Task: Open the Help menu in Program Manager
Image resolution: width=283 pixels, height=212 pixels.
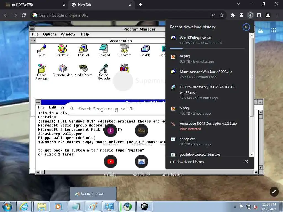Action: (x=85, y=34)
